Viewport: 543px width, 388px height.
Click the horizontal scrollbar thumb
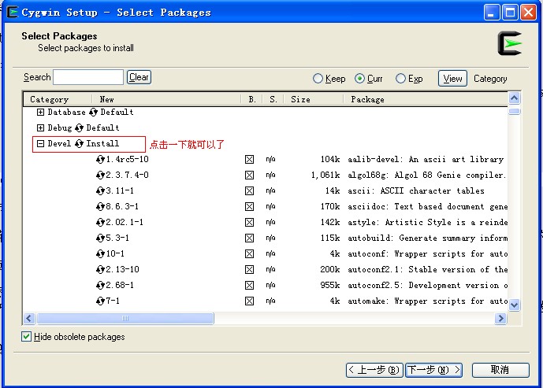[x=125, y=319]
